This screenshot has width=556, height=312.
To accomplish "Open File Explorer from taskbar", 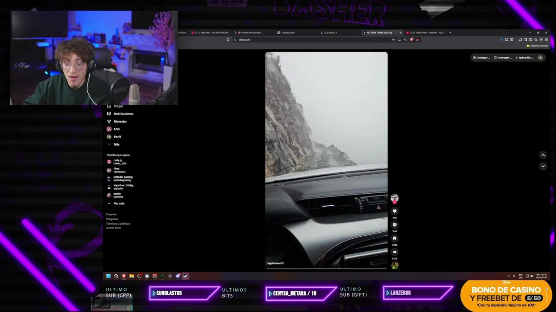I will [132, 276].
